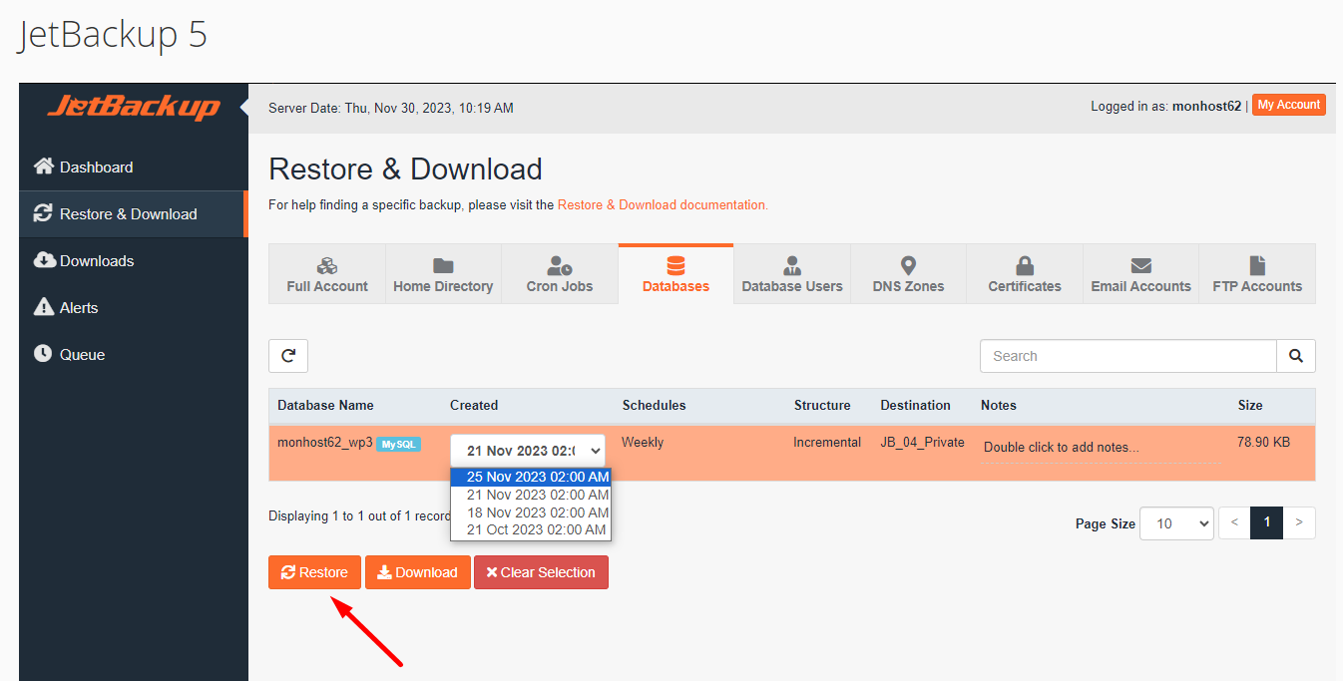Choose 25 Nov 2023 02:00 AM backup
1343x681 pixels.
(531, 477)
